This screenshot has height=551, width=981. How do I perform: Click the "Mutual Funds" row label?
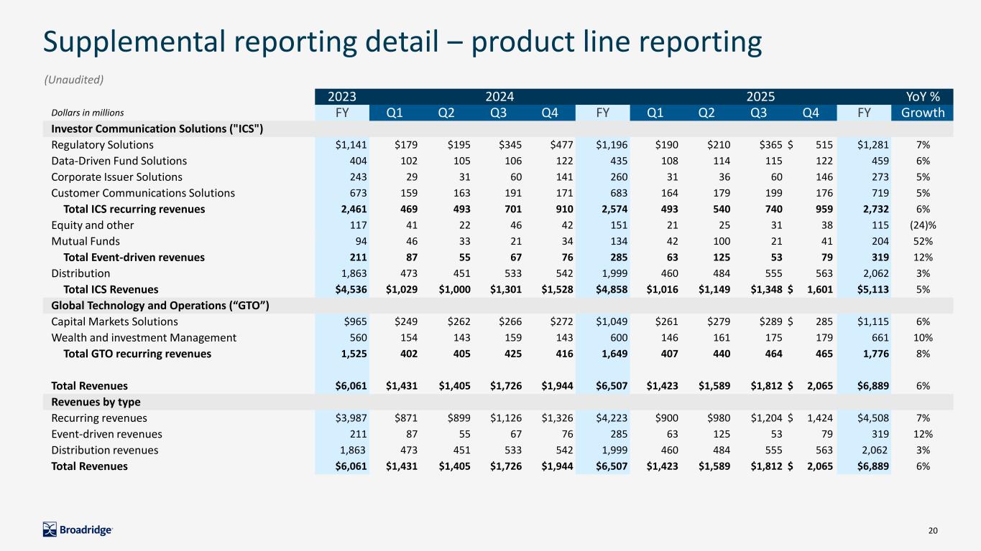tap(86, 241)
